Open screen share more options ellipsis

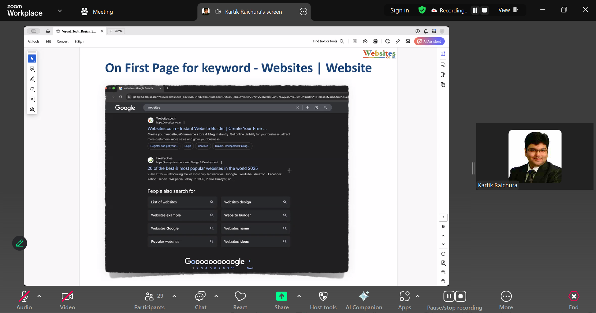(303, 11)
